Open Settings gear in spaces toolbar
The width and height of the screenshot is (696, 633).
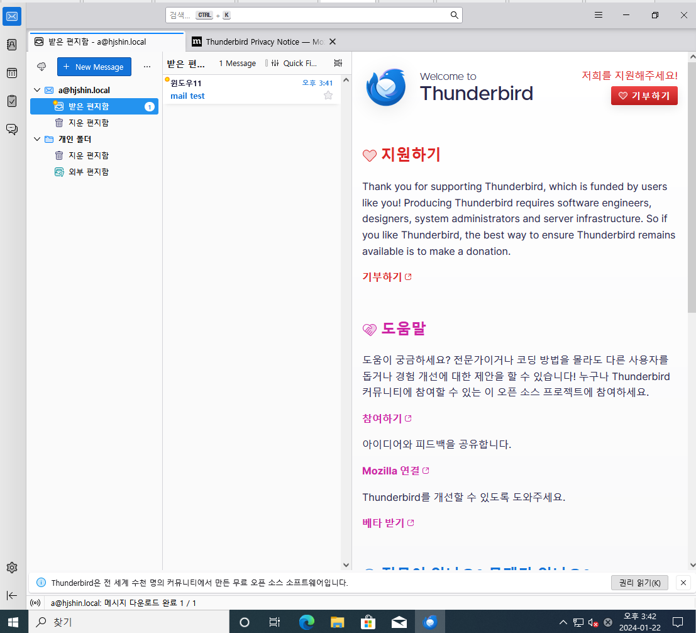(12, 568)
